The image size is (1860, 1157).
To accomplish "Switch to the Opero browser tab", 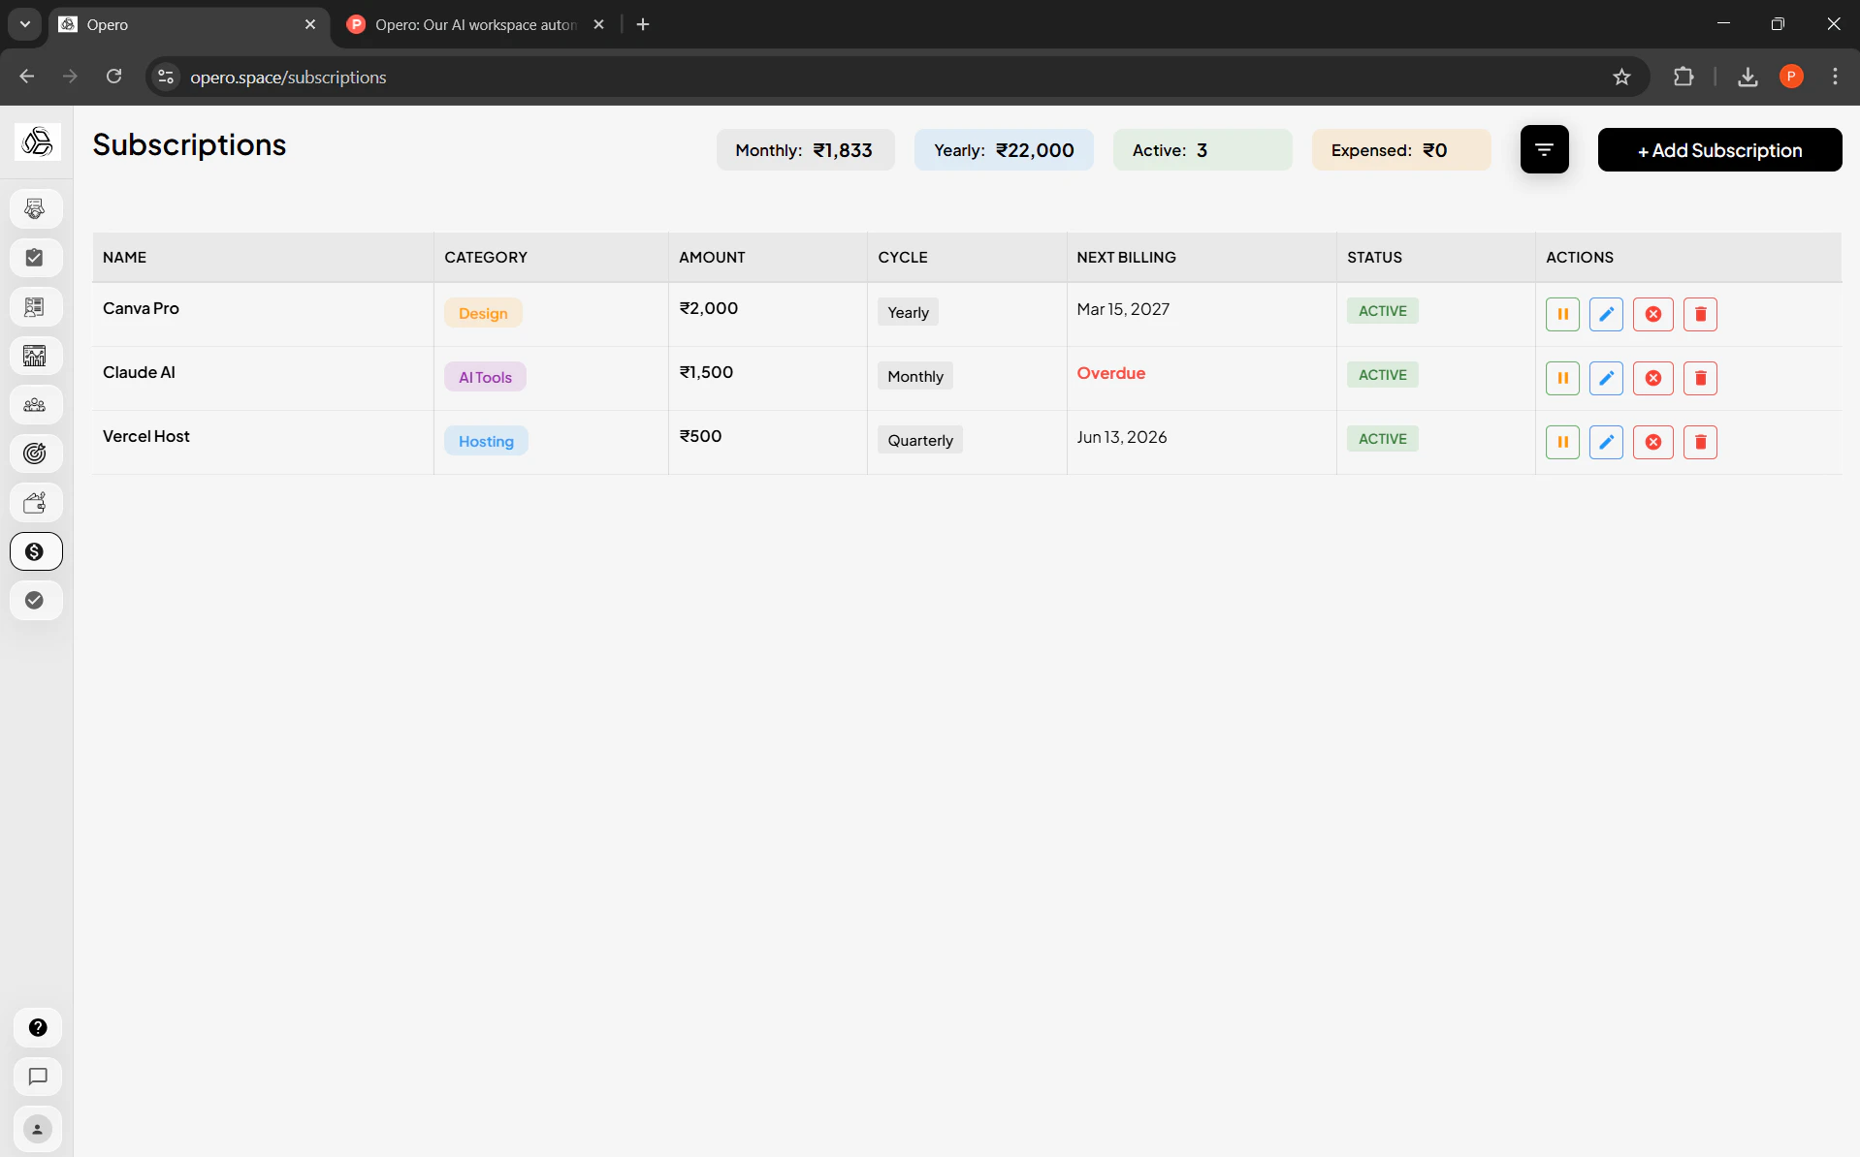I will pyautogui.click(x=189, y=24).
